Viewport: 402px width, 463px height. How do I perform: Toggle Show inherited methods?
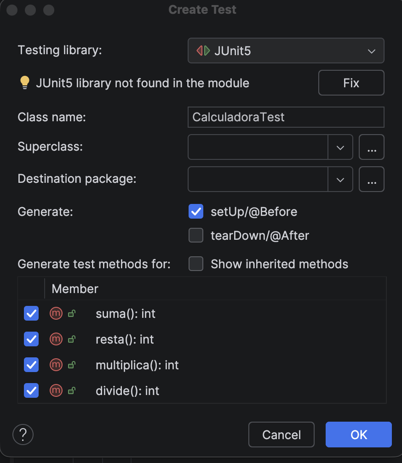click(195, 264)
